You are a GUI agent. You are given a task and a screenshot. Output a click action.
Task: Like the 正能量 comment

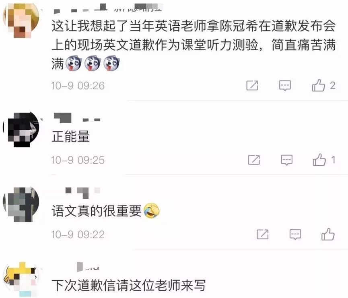[319, 160]
